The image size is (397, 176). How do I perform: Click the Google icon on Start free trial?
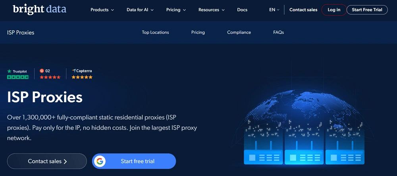100,161
